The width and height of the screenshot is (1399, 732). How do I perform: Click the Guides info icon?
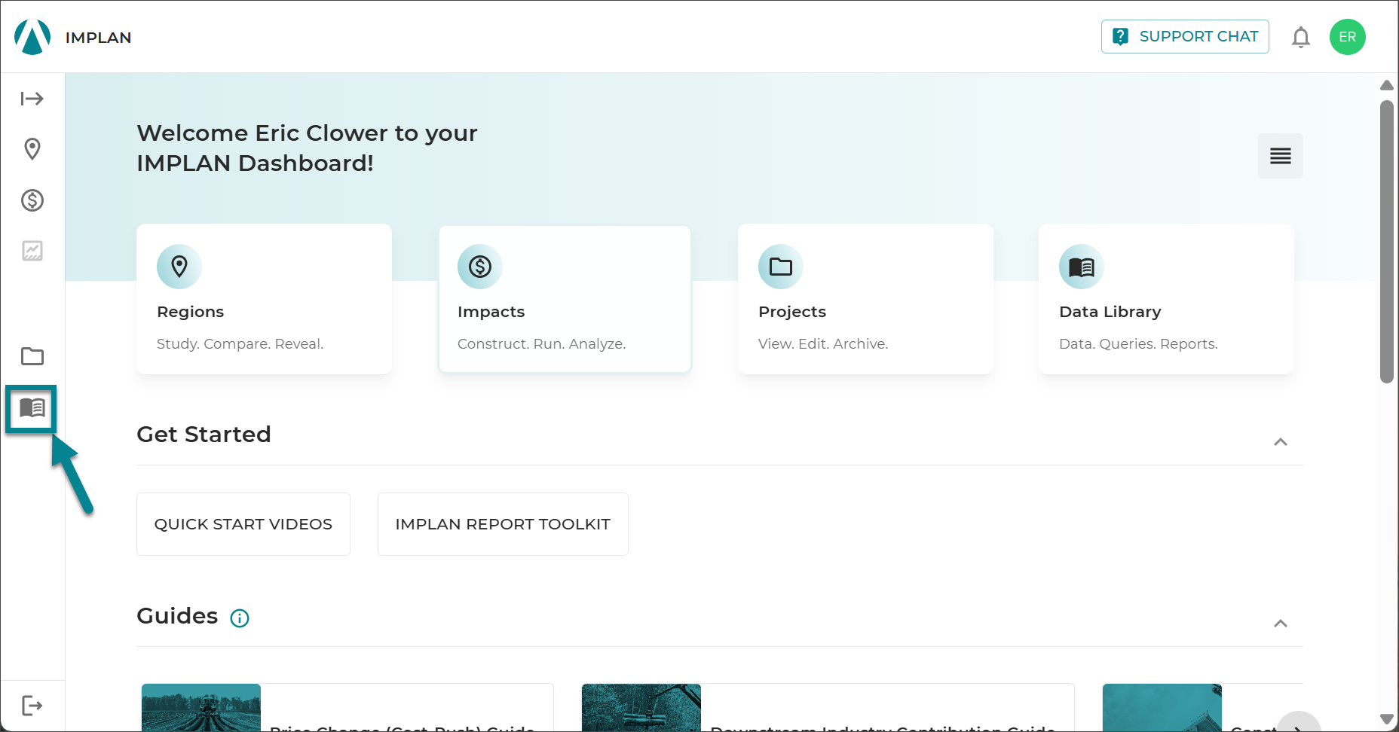click(240, 618)
